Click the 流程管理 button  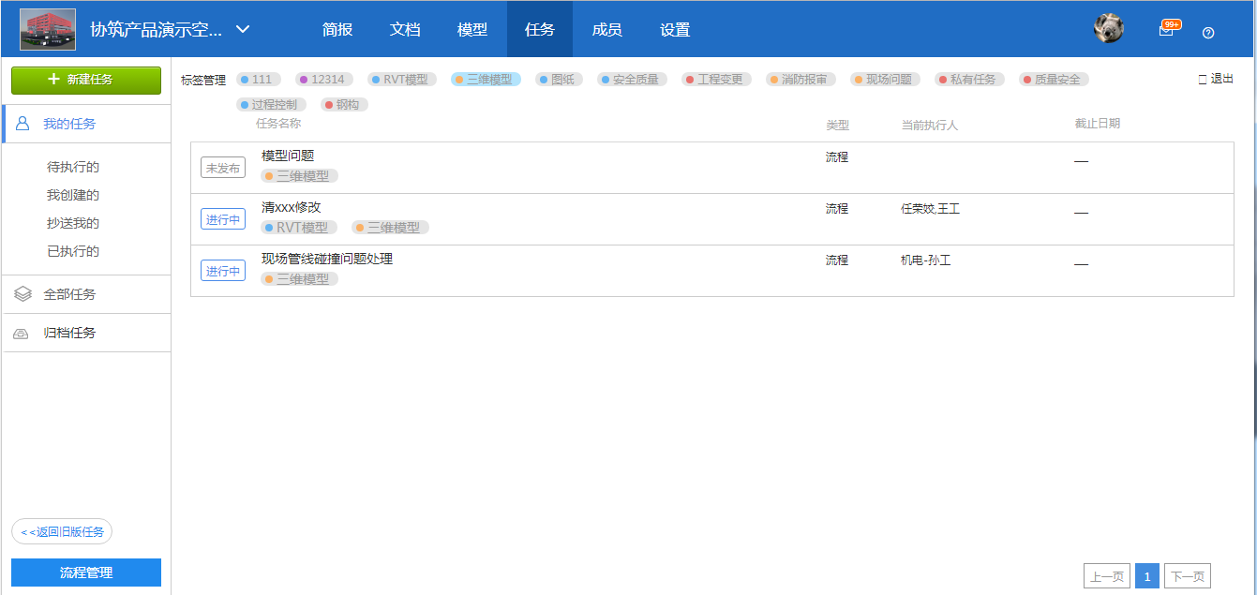pos(85,573)
